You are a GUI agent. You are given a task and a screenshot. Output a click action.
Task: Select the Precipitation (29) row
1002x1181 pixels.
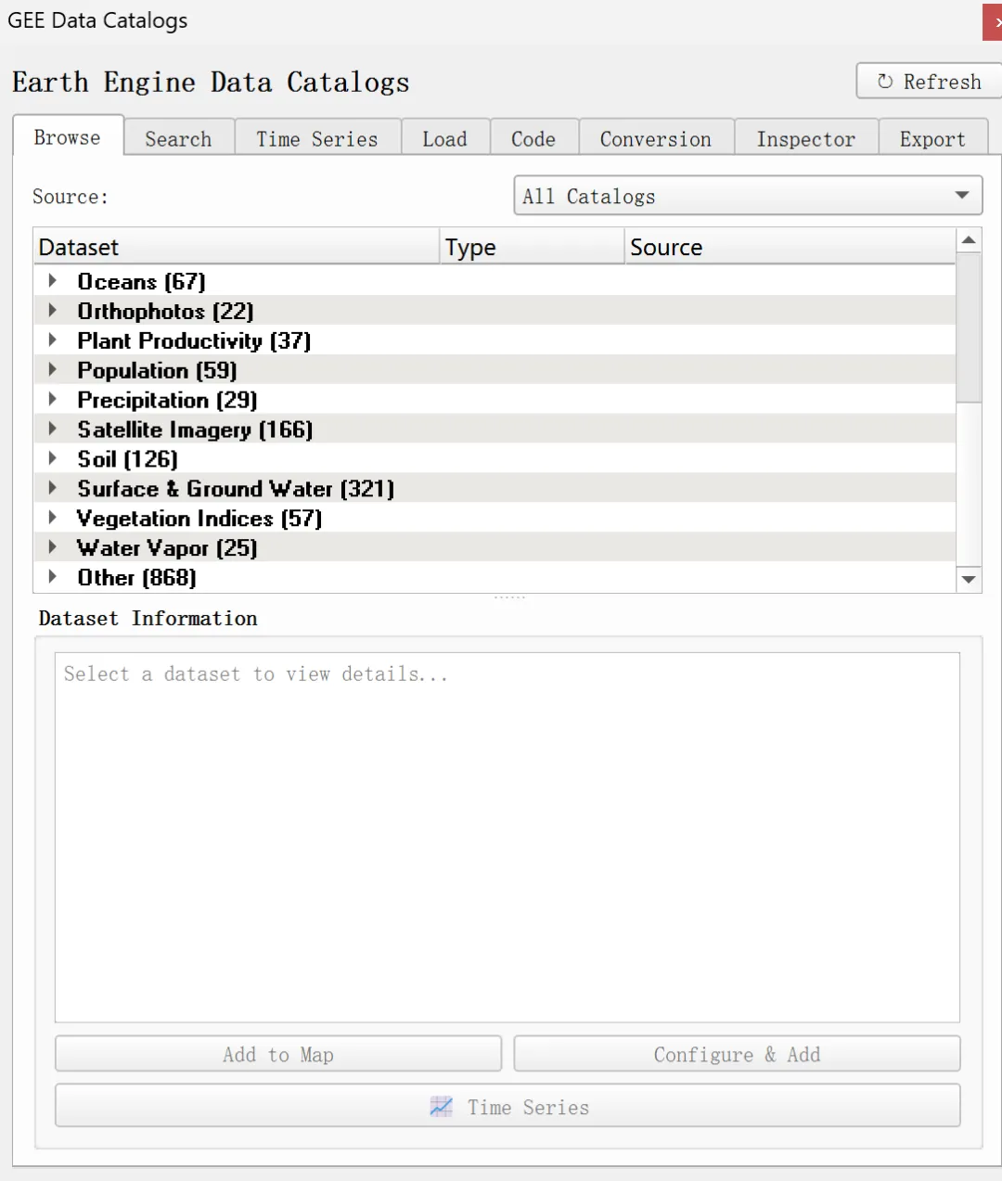click(495, 400)
